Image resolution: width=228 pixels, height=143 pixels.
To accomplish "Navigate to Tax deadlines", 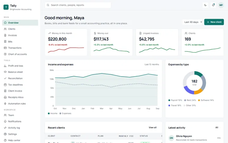I will click(x=20, y=85).
